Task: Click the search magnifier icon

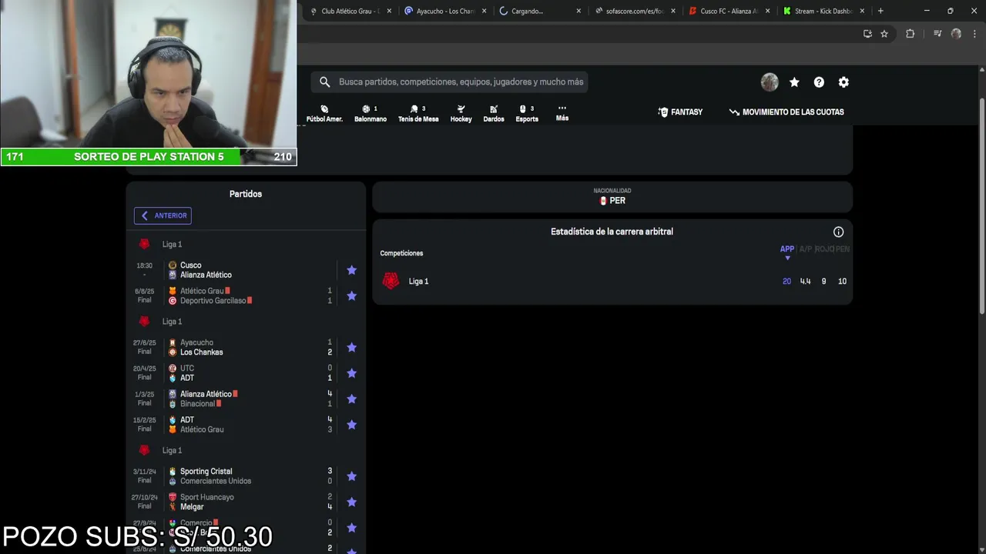Action: [x=324, y=82]
